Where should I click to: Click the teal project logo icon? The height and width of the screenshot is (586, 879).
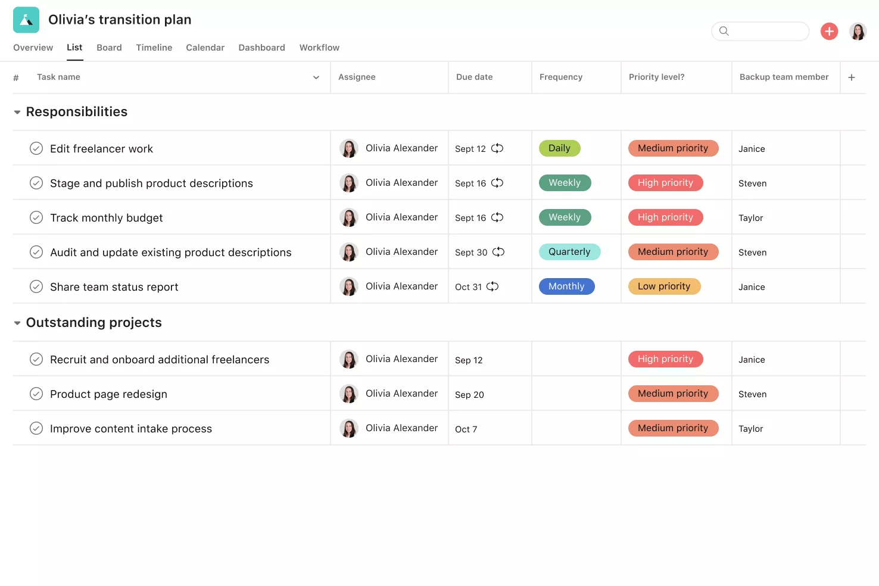tap(26, 20)
